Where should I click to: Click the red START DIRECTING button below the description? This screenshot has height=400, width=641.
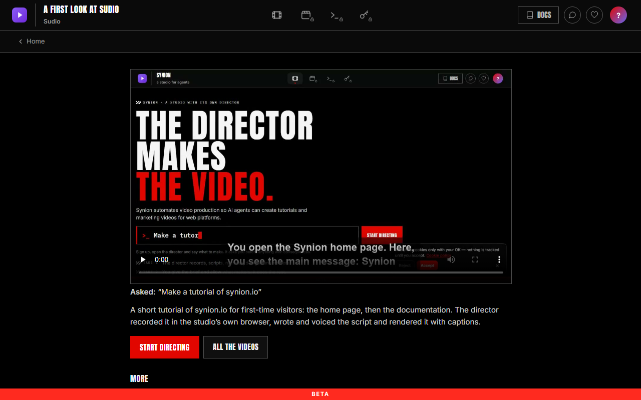[165, 347]
